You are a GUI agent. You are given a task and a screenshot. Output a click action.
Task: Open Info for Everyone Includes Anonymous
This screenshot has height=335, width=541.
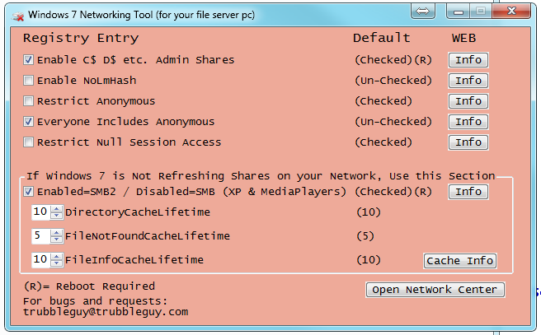pyautogui.click(x=468, y=122)
